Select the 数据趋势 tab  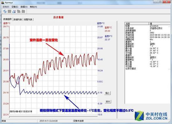[x=8, y=19]
